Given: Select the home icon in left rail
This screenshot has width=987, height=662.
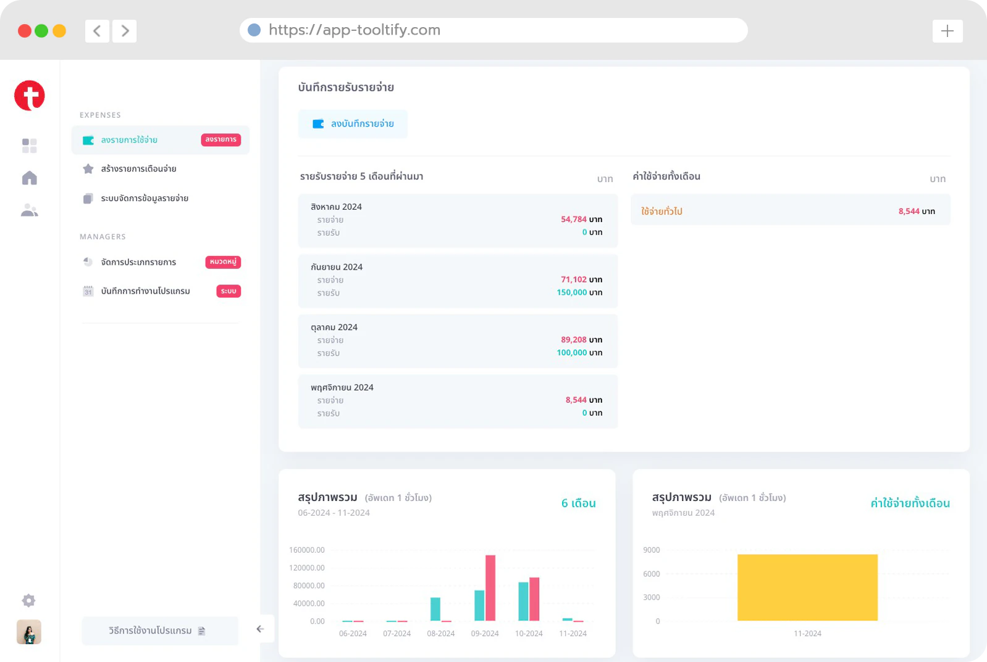Looking at the screenshot, I should point(30,178).
